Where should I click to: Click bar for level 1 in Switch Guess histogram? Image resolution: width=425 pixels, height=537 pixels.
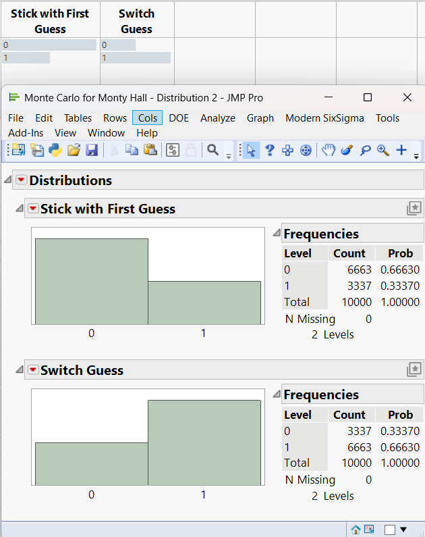click(x=204, y=442)
